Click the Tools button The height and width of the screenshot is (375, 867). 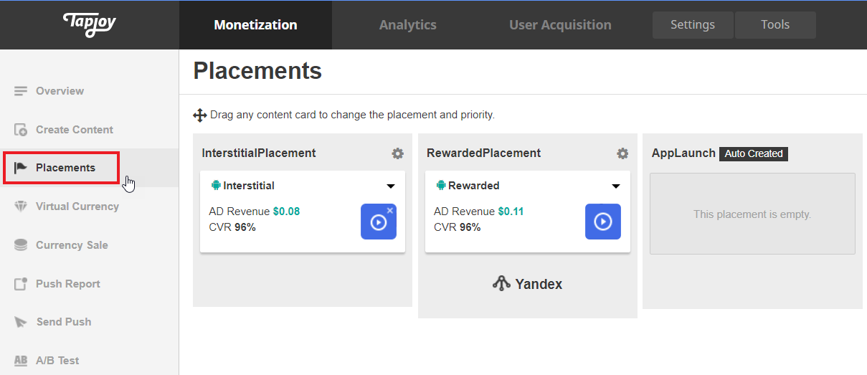click(774, 25)
